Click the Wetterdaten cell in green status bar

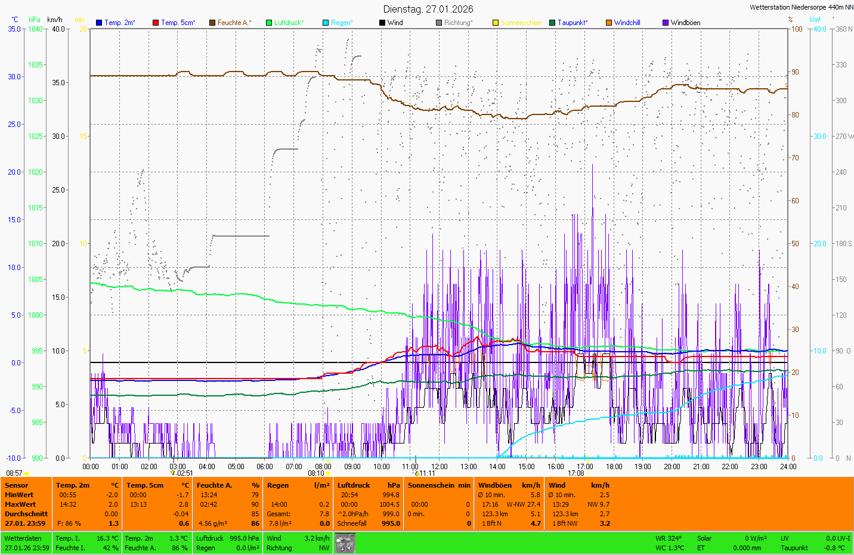point(23,538)
